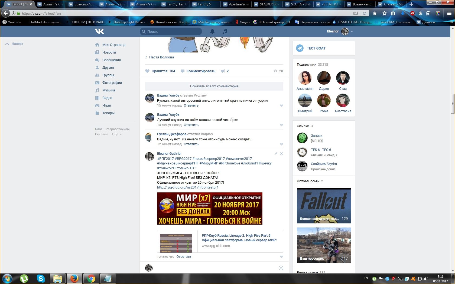This screenshot has height=284, width=455.
Task: Switch to the Братство Асс tab
Action: 81,4
